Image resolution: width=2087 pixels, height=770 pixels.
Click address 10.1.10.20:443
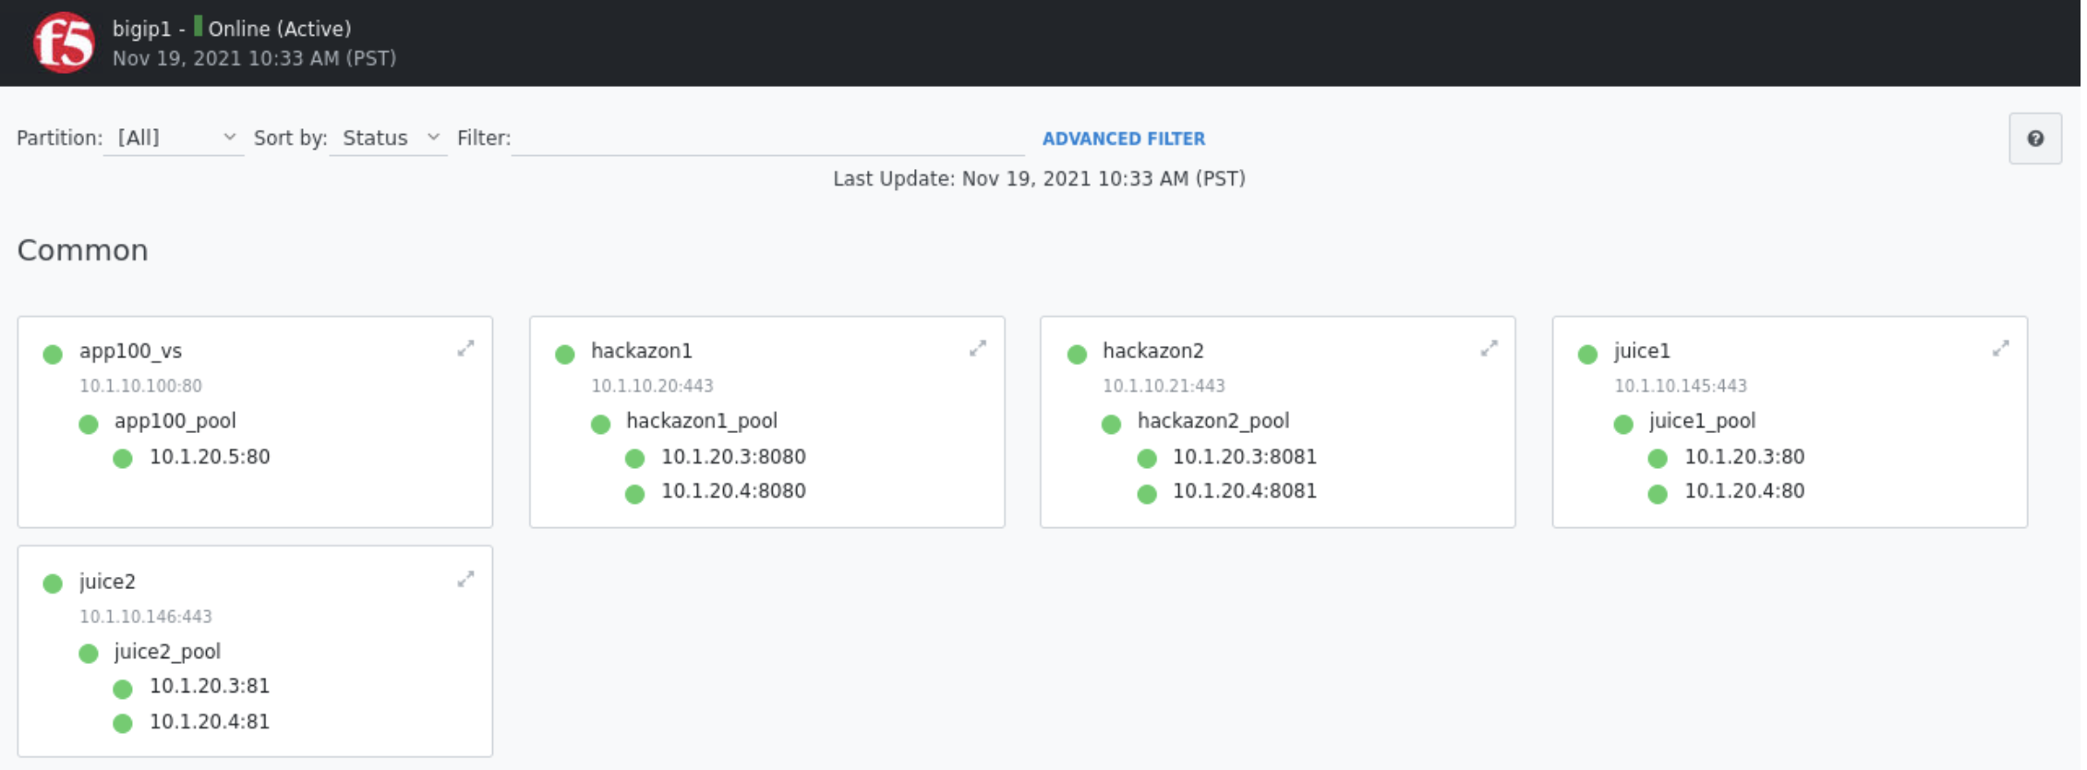652,386
